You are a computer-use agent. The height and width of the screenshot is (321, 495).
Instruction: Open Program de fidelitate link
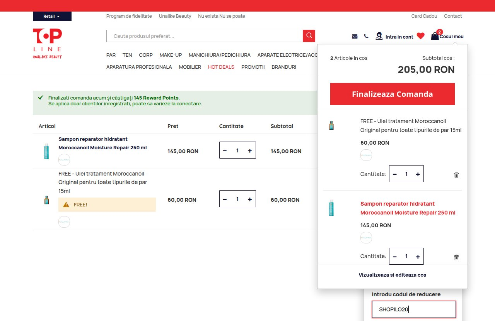(129, 16)
